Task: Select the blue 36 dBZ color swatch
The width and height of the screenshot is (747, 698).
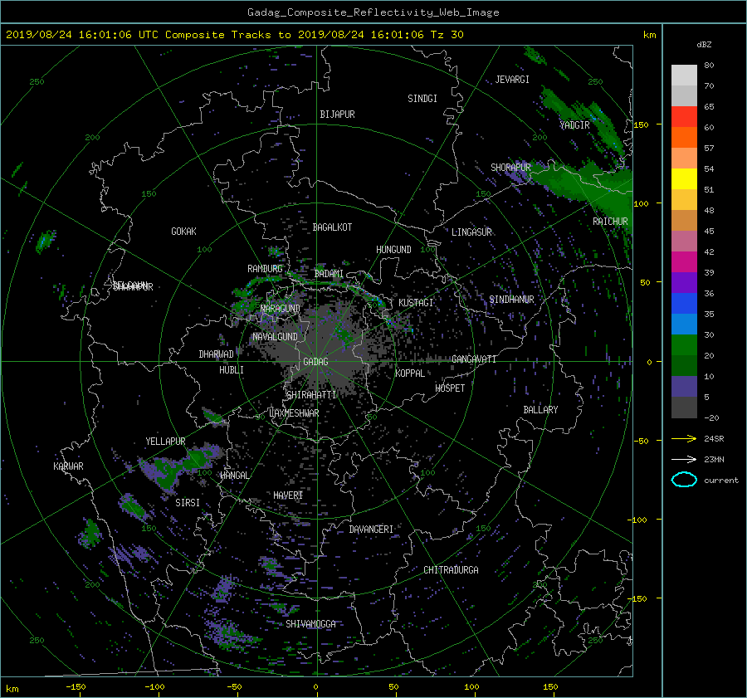Action: [x=684, y=303]
